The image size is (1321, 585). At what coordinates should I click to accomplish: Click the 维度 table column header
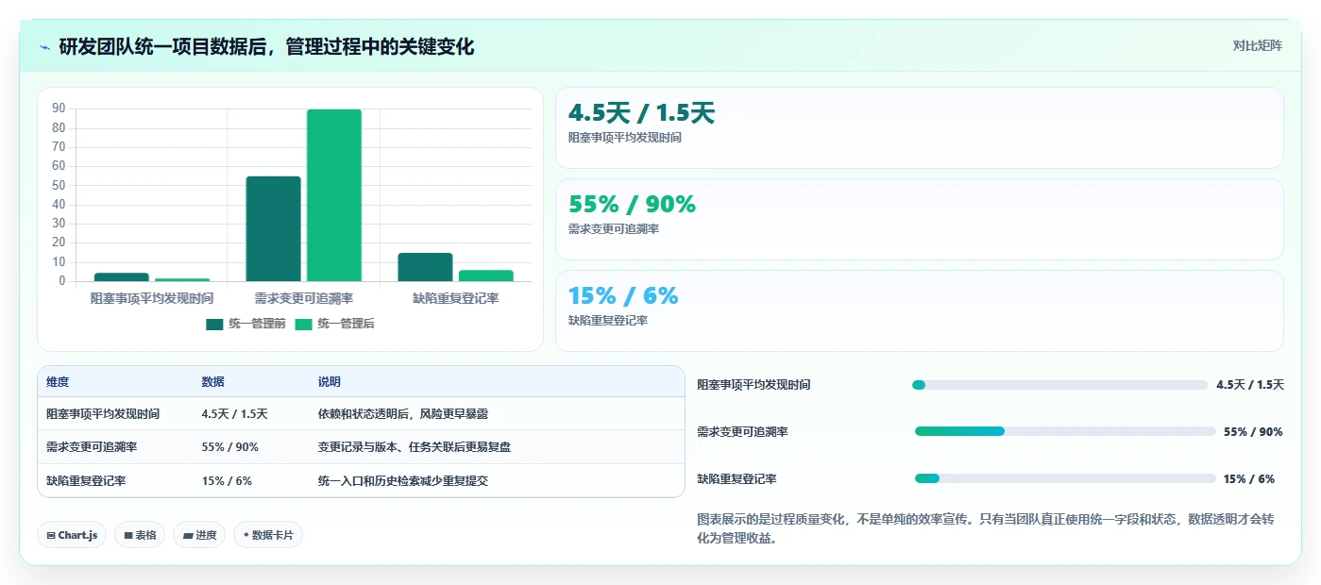click(x=58, y=382)
